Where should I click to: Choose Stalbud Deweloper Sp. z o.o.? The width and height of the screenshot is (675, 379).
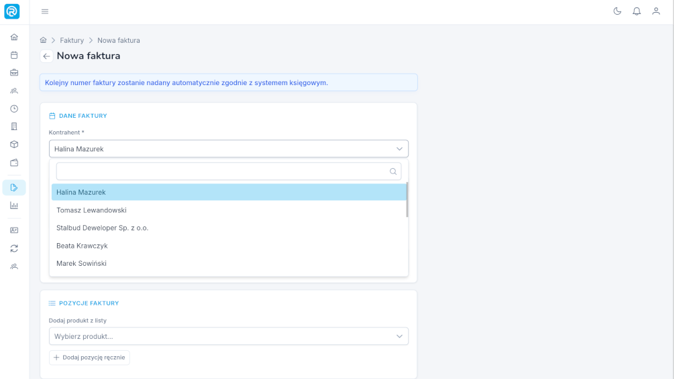click(229, 228)
